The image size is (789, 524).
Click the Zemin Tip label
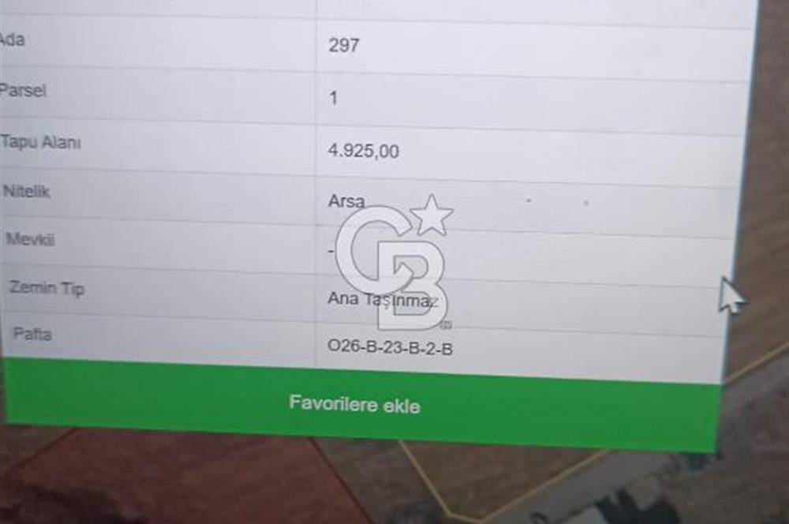(47, 288)
